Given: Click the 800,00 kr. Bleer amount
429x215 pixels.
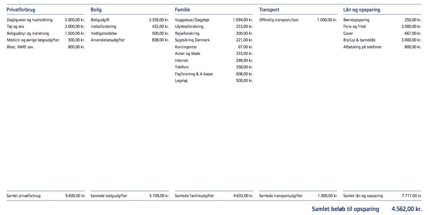Looking at the screenshot, I should coord(76,47).
